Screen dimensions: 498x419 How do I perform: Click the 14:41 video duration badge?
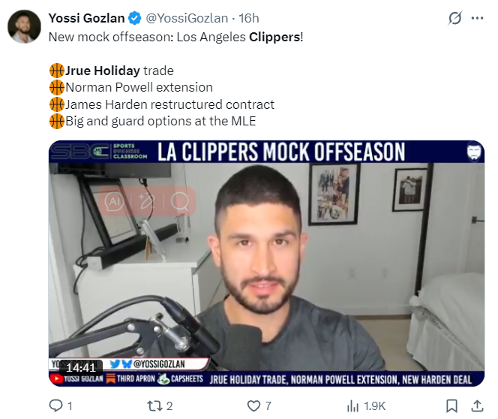81,368
